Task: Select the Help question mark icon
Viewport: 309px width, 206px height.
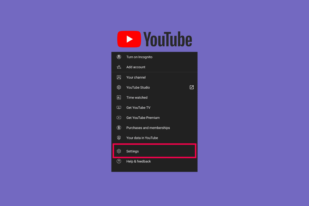Action: (x=119, y=161)
